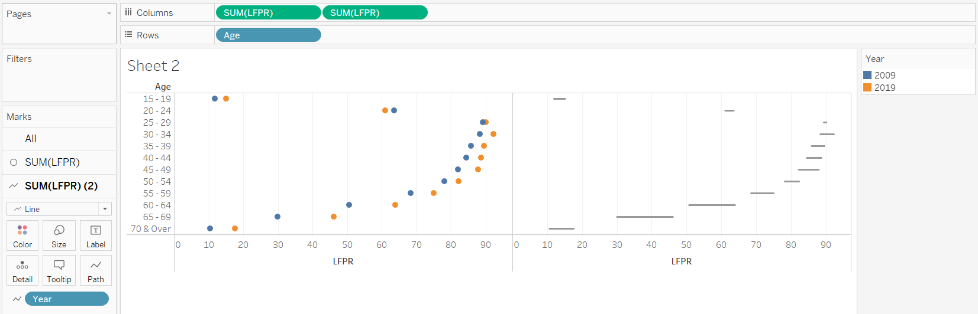Open the Color marks card
The image size is (978, 314).
click(x=22, y=235)
